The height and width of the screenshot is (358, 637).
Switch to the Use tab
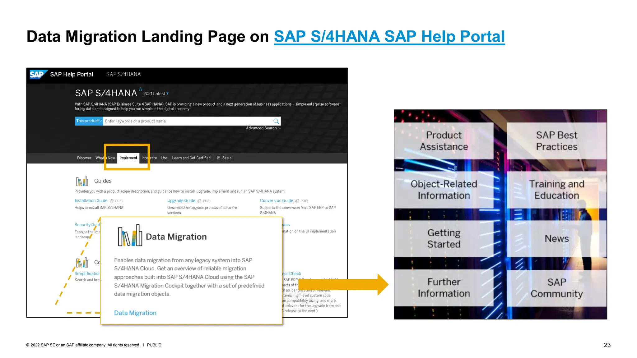point(164,158)
